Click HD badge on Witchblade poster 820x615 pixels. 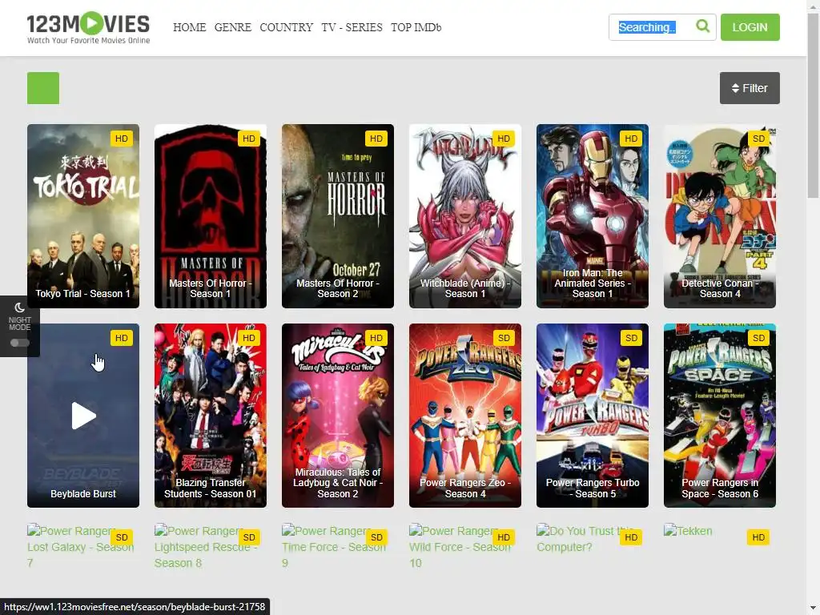click(x=504, y=139)
